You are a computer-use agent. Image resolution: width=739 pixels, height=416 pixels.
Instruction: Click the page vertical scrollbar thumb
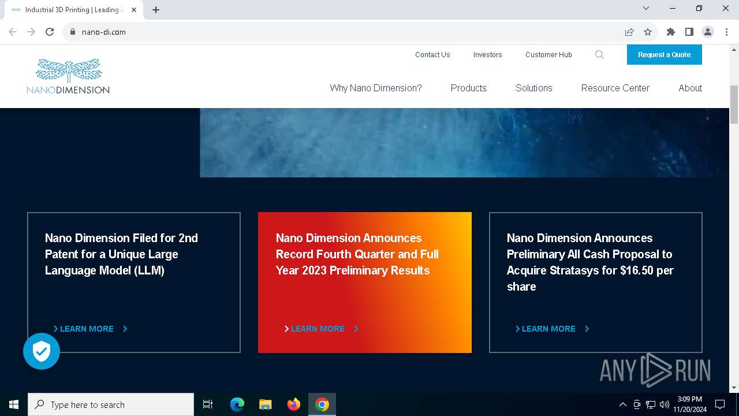click(x=734, y=104)
